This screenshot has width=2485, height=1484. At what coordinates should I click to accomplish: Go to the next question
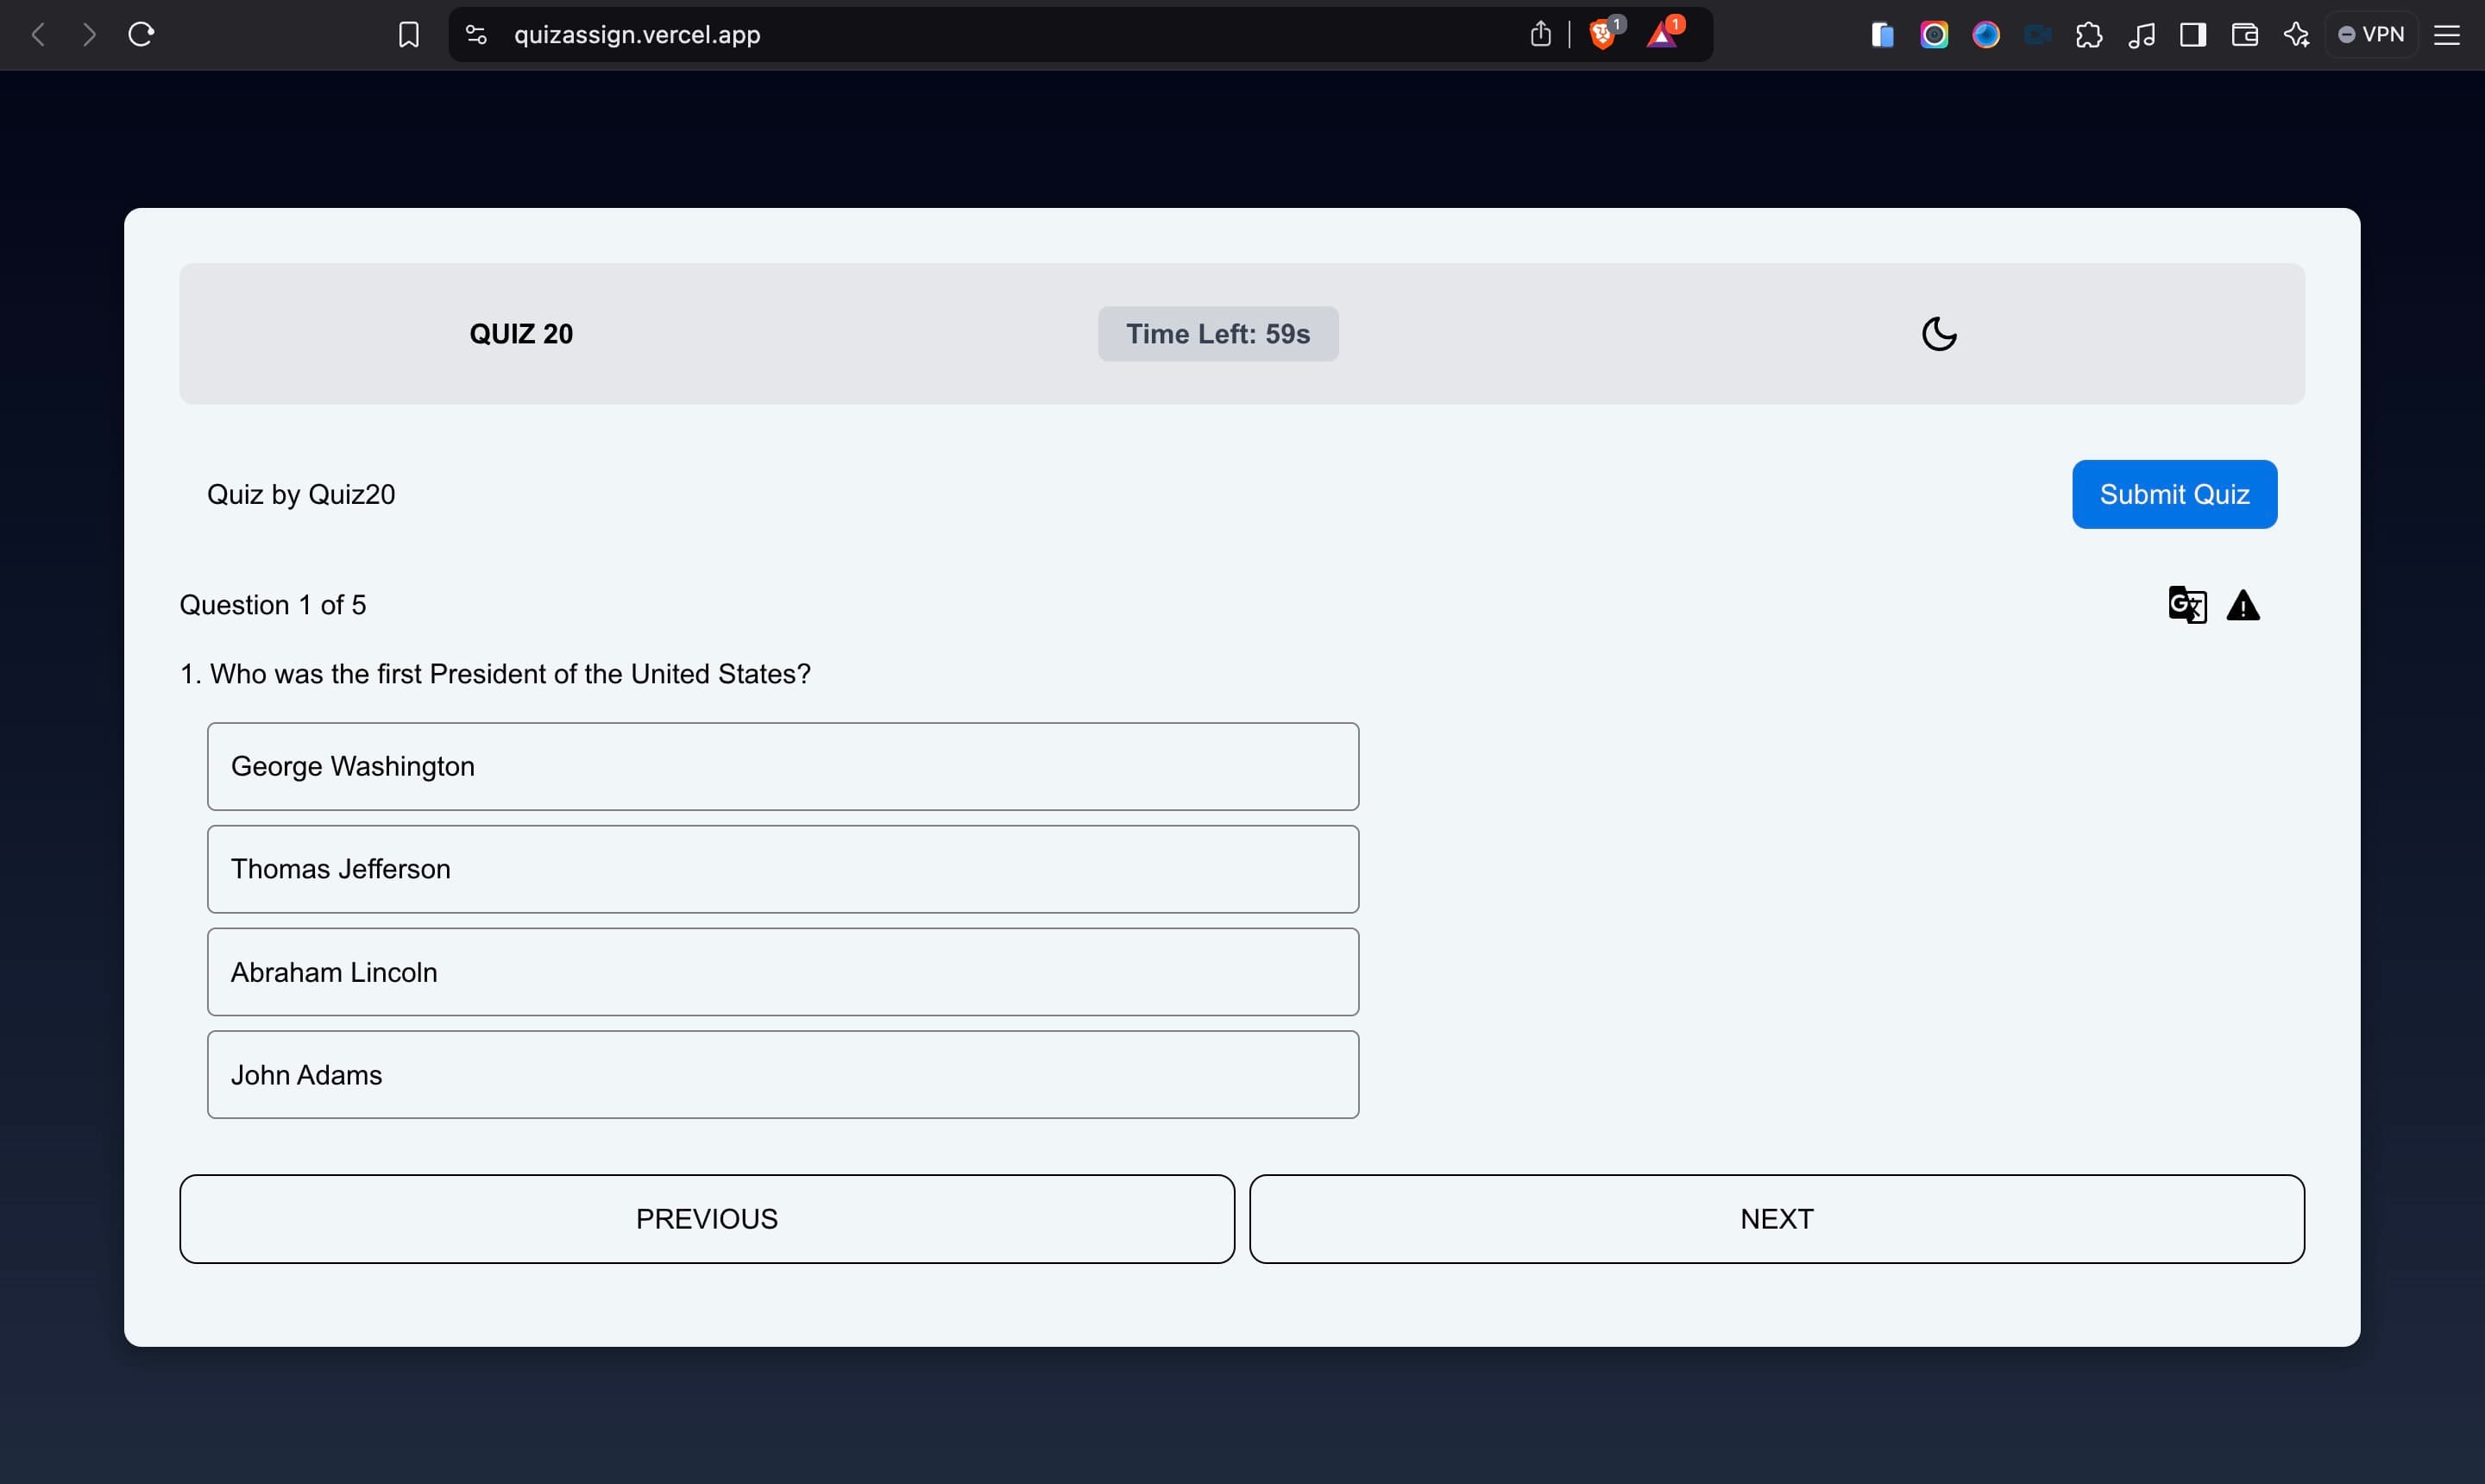(1776, 1219)
